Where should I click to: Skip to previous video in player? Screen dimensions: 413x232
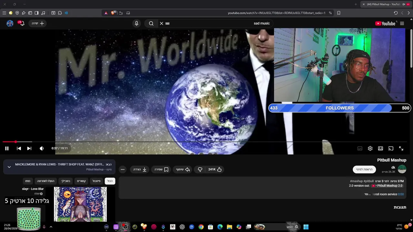click(x=19, y=148)
